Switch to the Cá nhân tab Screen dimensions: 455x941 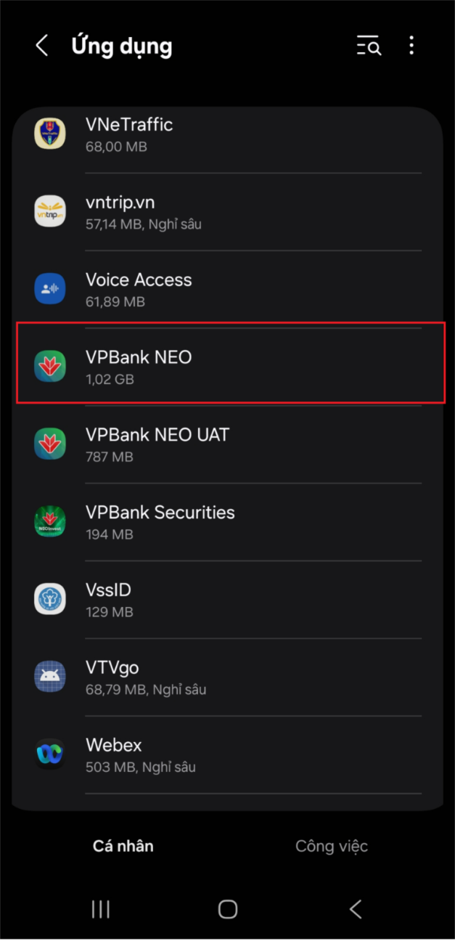pos(123,846)
